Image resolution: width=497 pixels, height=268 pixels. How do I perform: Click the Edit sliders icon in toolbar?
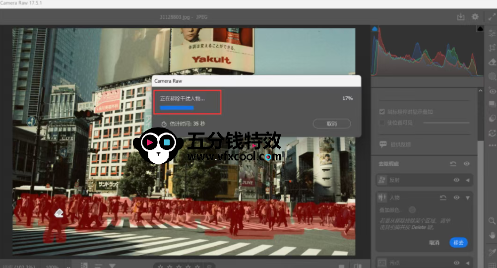click(x=492, y=34)
